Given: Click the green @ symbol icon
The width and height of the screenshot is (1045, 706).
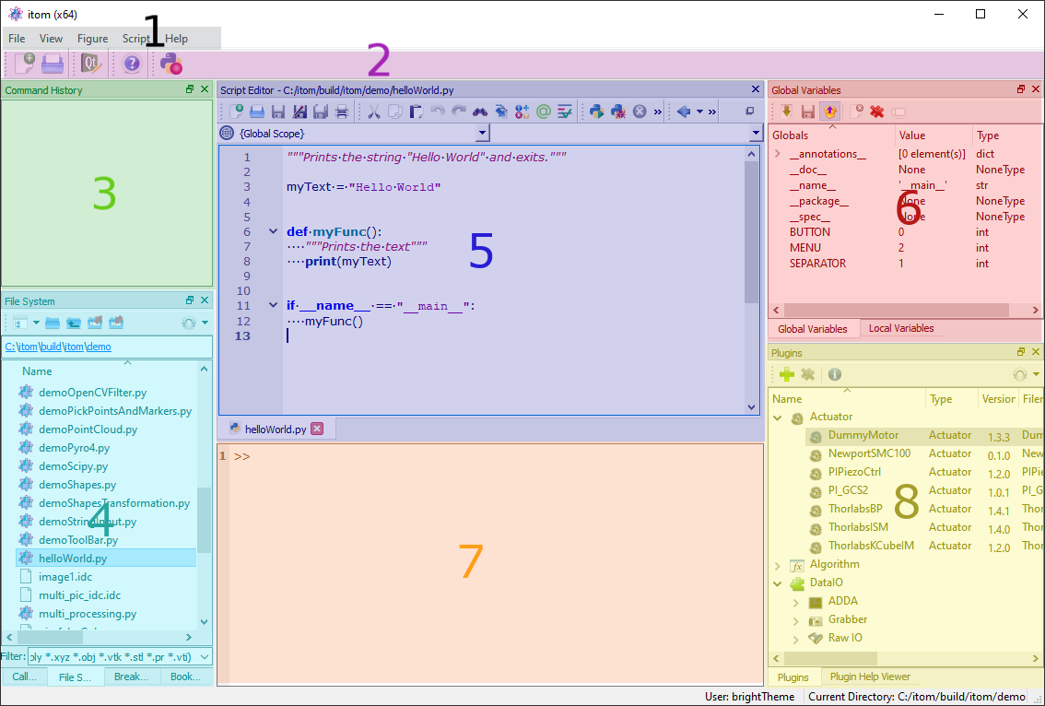Looking at the screenshot, I should coord(544,112).
